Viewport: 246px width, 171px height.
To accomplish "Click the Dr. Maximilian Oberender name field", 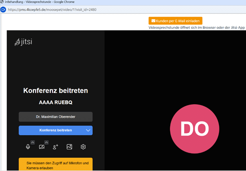I will coord(55,117).
